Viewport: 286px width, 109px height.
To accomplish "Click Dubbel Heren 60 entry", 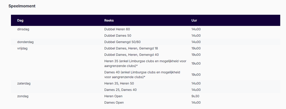I will click(117, 29).
